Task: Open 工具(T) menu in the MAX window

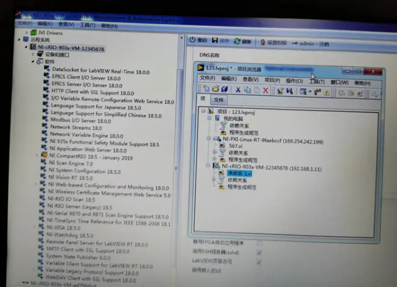Action: [x=88, y=25]
